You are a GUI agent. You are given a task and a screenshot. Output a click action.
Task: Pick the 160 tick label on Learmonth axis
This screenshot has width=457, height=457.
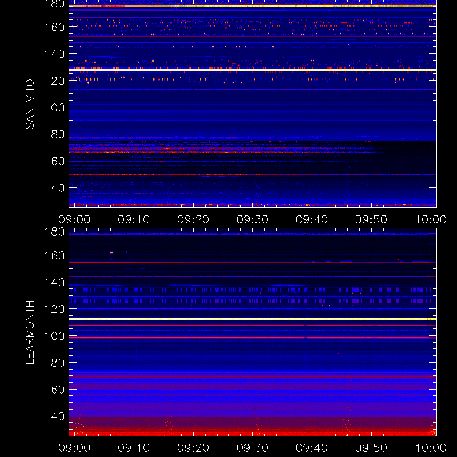[x=54, y=255]
